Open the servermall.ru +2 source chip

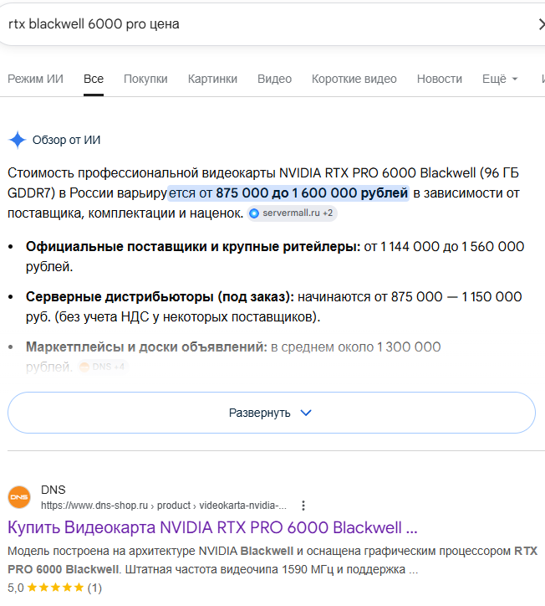[x=293, y=213]
